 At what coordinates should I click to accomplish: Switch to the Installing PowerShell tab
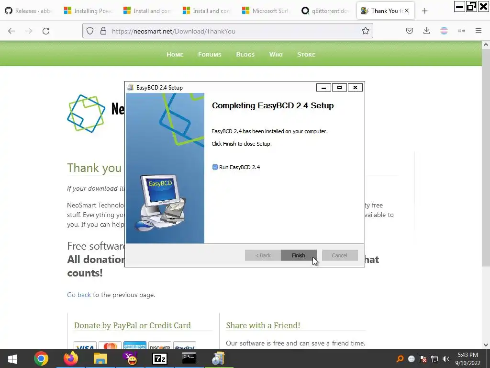click(88, 11)
